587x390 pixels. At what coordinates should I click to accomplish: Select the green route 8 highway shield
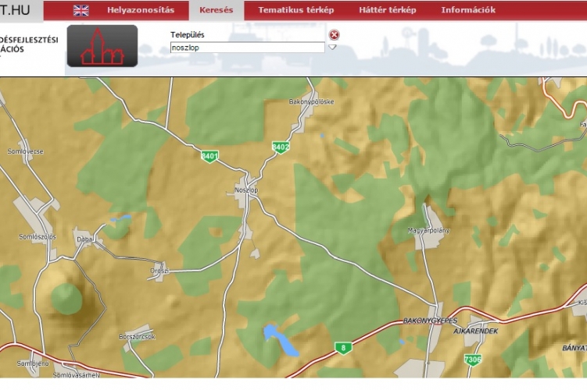[x=342, y=347]
